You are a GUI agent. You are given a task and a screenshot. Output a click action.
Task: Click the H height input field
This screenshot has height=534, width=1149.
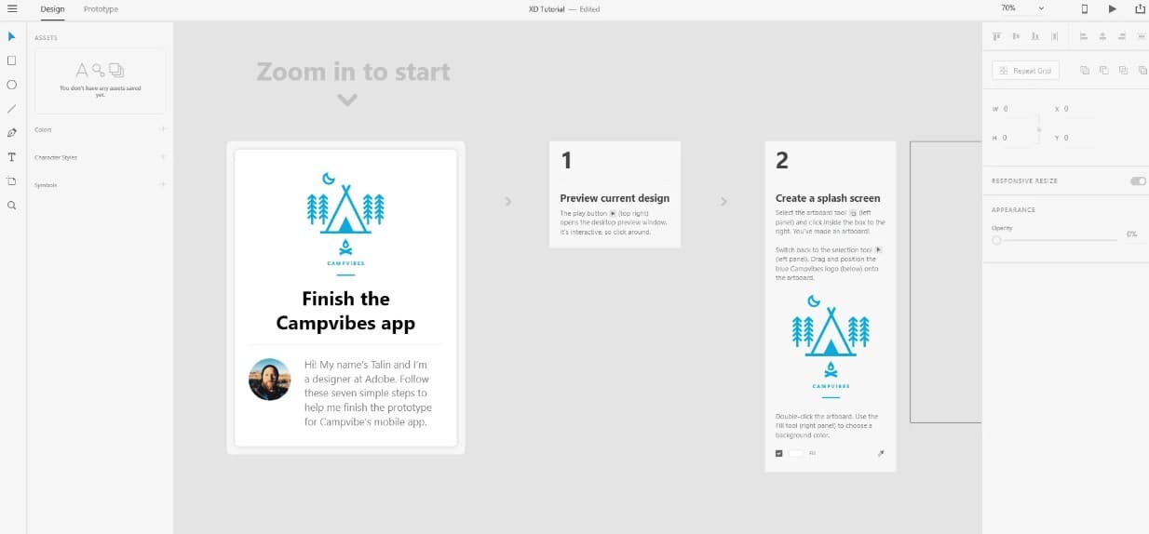tap(1017, 138)
